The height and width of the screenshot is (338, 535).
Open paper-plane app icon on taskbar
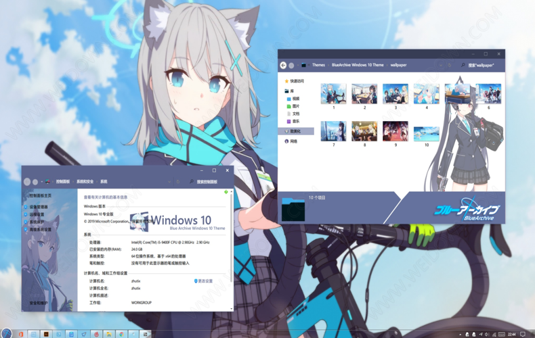[x=84, y=334]
